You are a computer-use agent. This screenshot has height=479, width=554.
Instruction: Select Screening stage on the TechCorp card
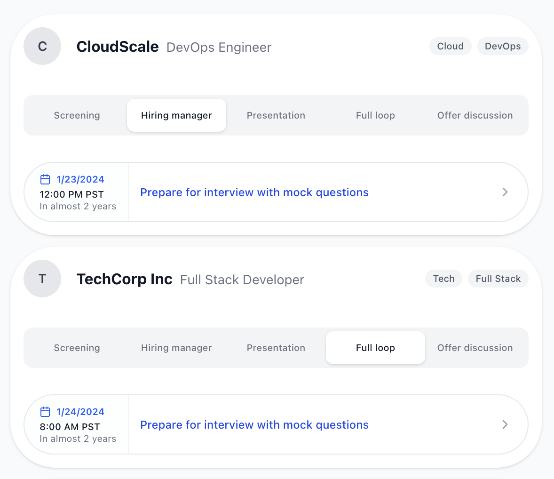pos(77,348)
